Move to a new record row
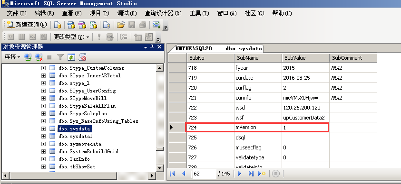This screenshot has width=401, height=184. tap(262, 174)
